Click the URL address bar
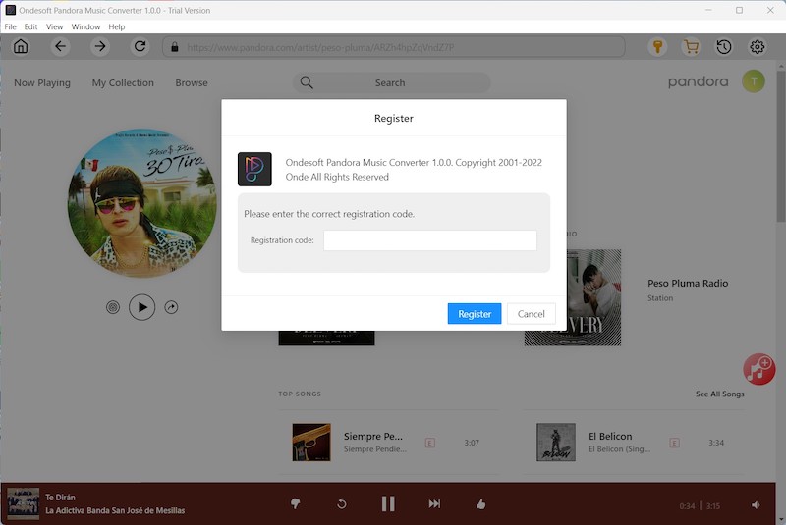Image resolution: width=786 pixels, height=525 pixels. pos(394,47)
